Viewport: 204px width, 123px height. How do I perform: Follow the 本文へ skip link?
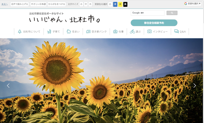point(4,4)
